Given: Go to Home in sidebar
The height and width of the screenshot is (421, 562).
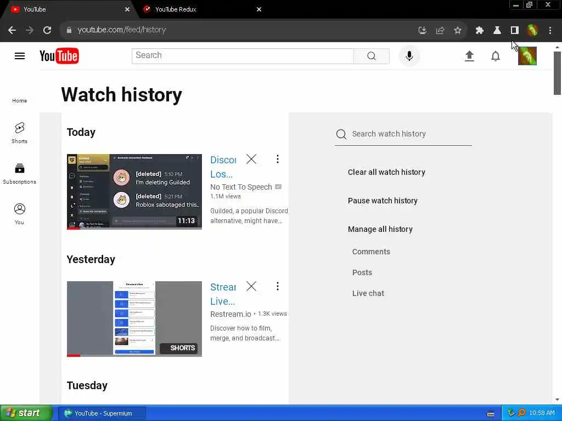Looking at the screenshot, I should click(19, 101).
